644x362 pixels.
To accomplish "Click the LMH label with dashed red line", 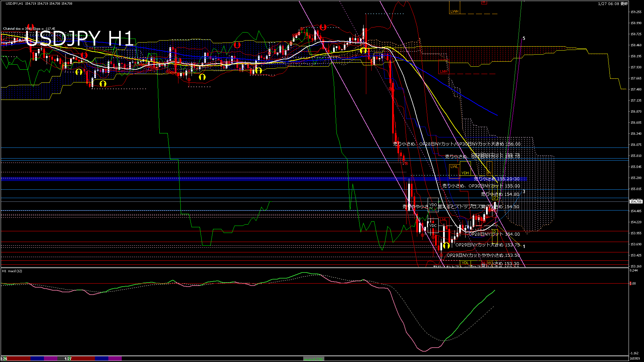I will tap(443, 71).
